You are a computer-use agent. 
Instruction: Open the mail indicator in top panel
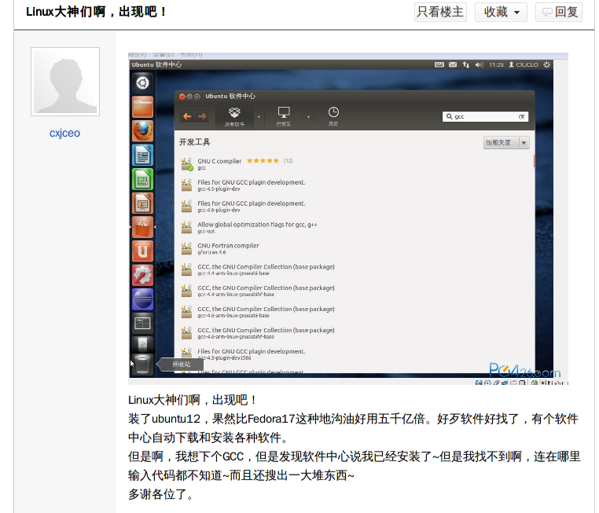tap(453, 64)
